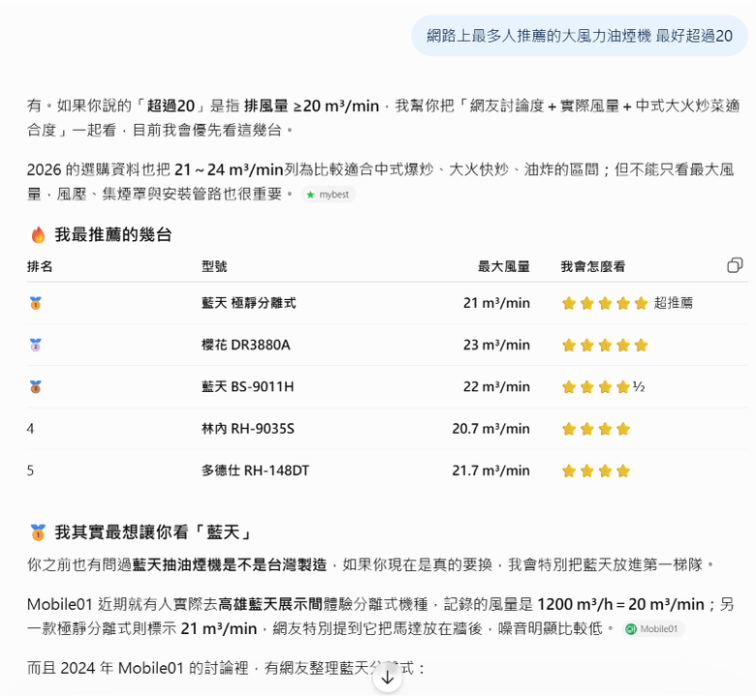
Task: Select model cell 藍天 極靜分離式
Action: pyautogui.click(x=249, y=303)
